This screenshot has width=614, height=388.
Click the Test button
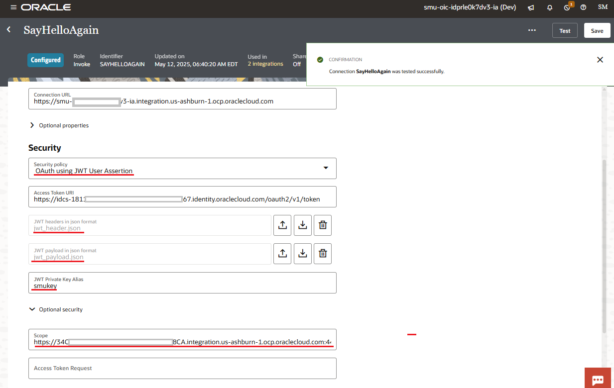click(x=565, y=30)
